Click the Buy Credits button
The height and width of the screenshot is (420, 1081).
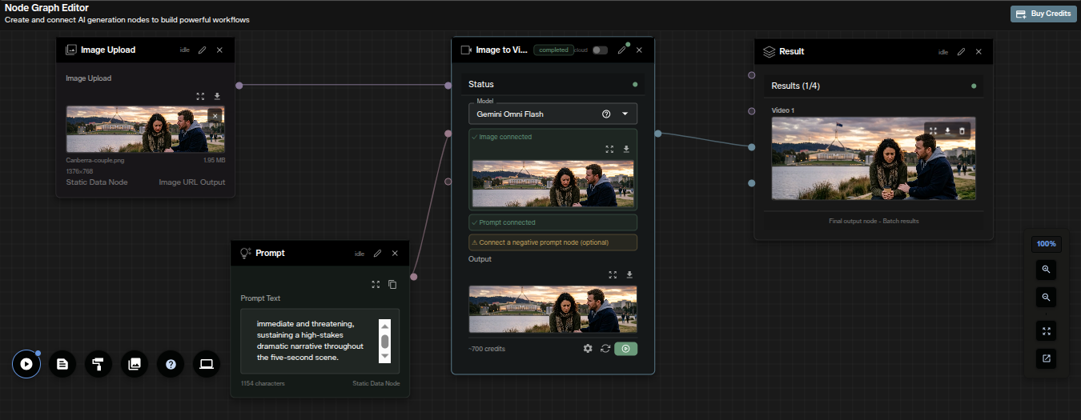point(1043,14)
